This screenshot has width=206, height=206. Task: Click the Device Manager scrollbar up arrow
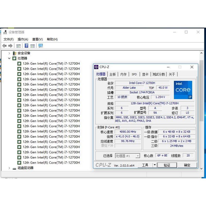[x=201, y=53]
